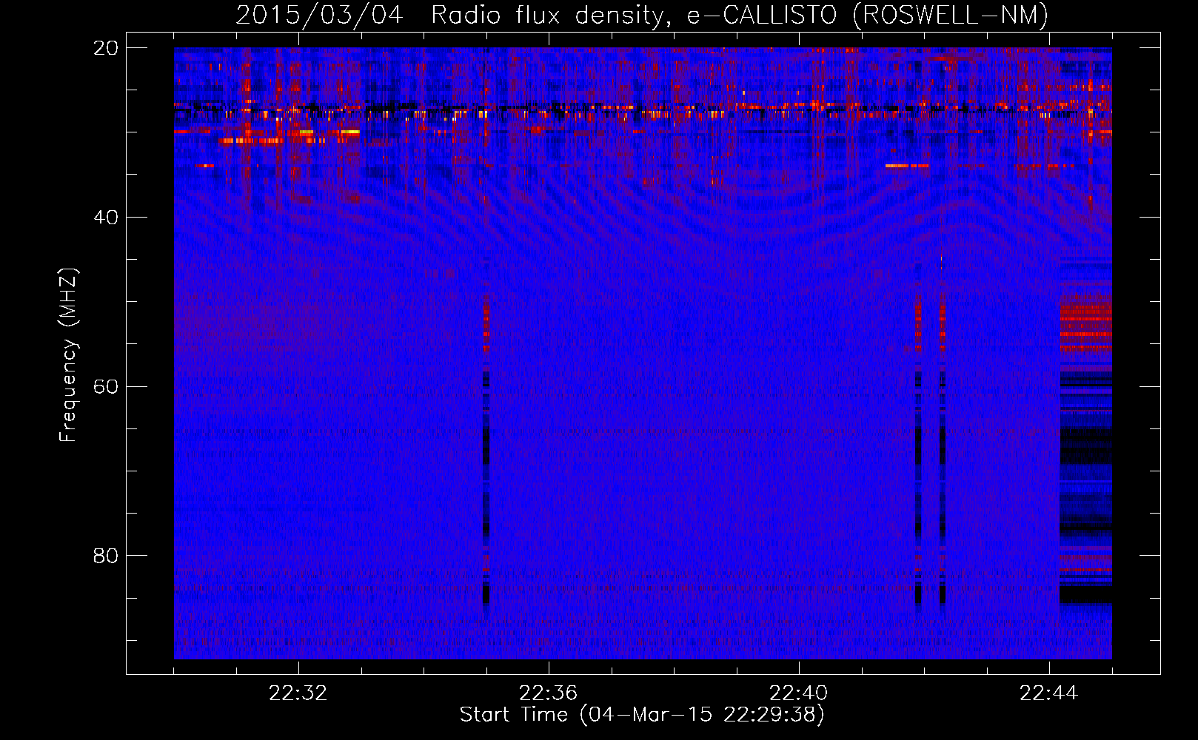This screenshot has height=740, width=1198.
Task: Click the 22:32 time tick label
Action: (x=298, y=693)
